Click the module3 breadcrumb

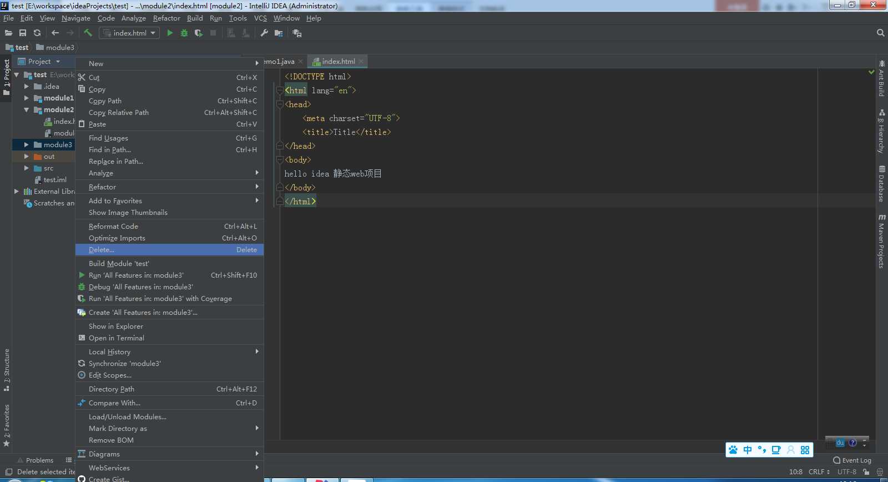point(55,48)
